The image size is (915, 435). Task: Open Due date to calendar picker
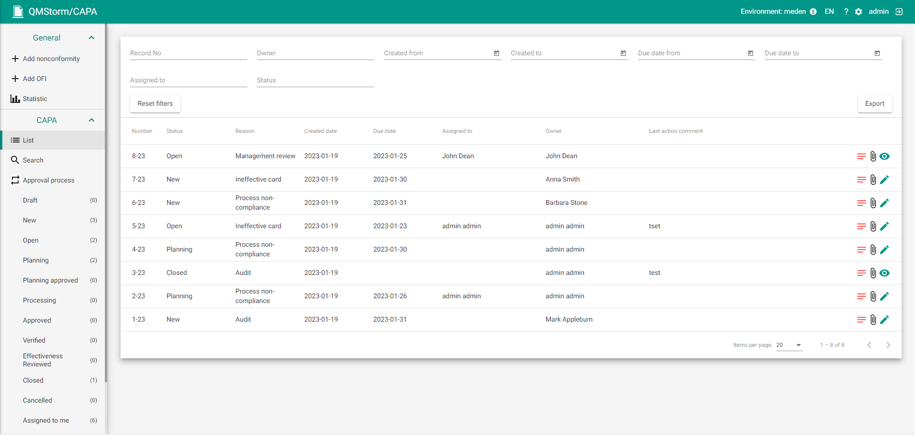click(877, 53)
